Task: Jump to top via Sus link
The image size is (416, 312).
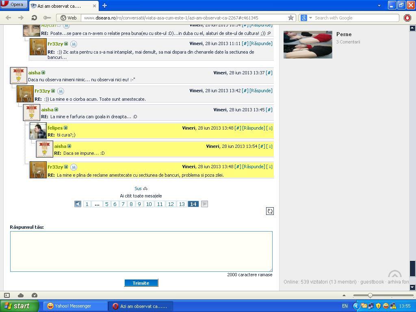Action: [x=141, y=188]
